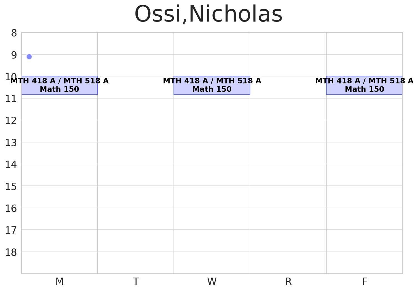Click the R day label
The width and height of the screenshot is (418, 291).
pos(288,281)
